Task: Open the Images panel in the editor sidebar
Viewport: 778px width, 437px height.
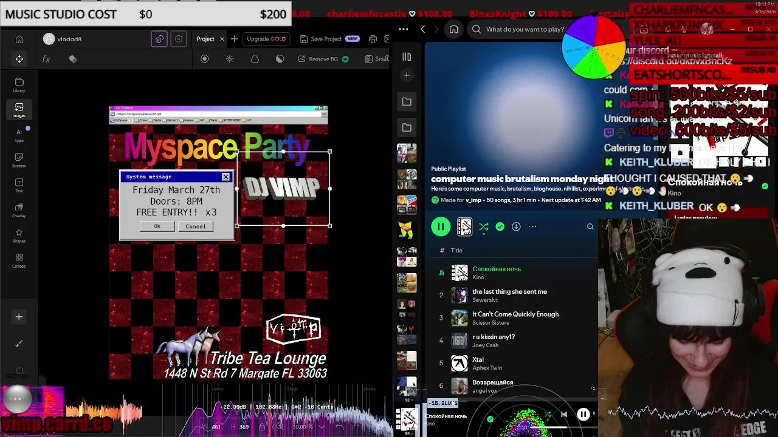Action: (19, 110)
